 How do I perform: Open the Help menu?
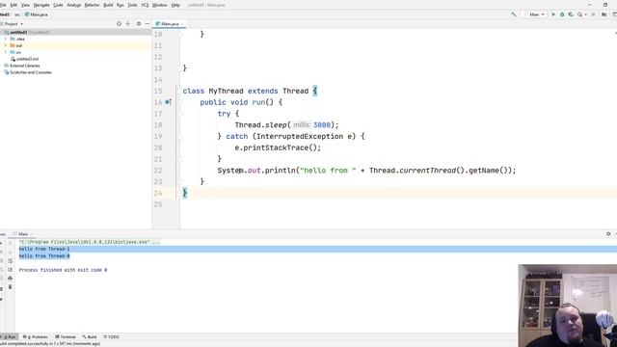(x=175, y=5)
